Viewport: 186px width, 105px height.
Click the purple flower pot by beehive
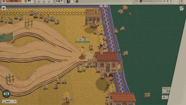point(72,99)
